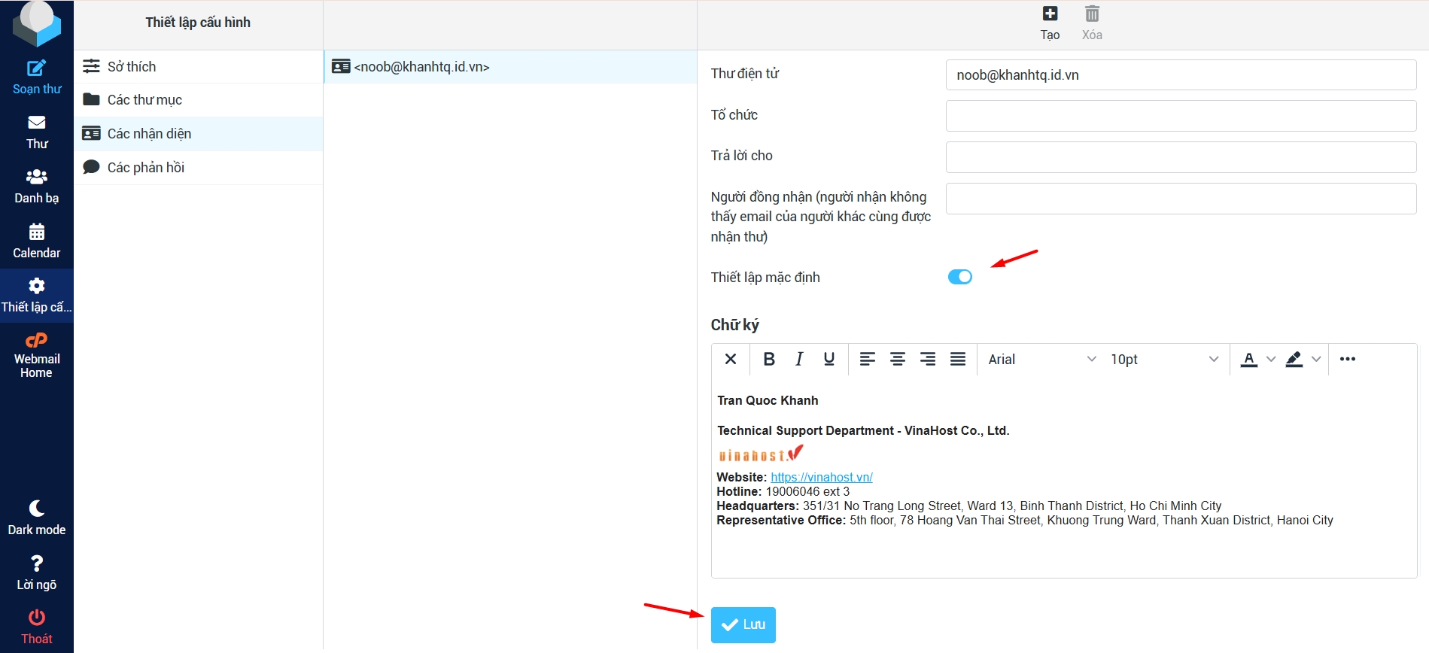Click the Tạo create identity icon
Screen dimensions: 1429x653
point(1050,14)
